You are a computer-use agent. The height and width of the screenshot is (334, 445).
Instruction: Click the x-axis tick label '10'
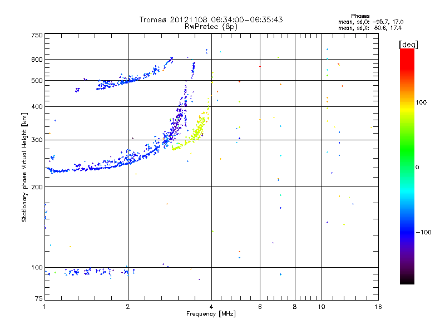[x=322, y=307]
